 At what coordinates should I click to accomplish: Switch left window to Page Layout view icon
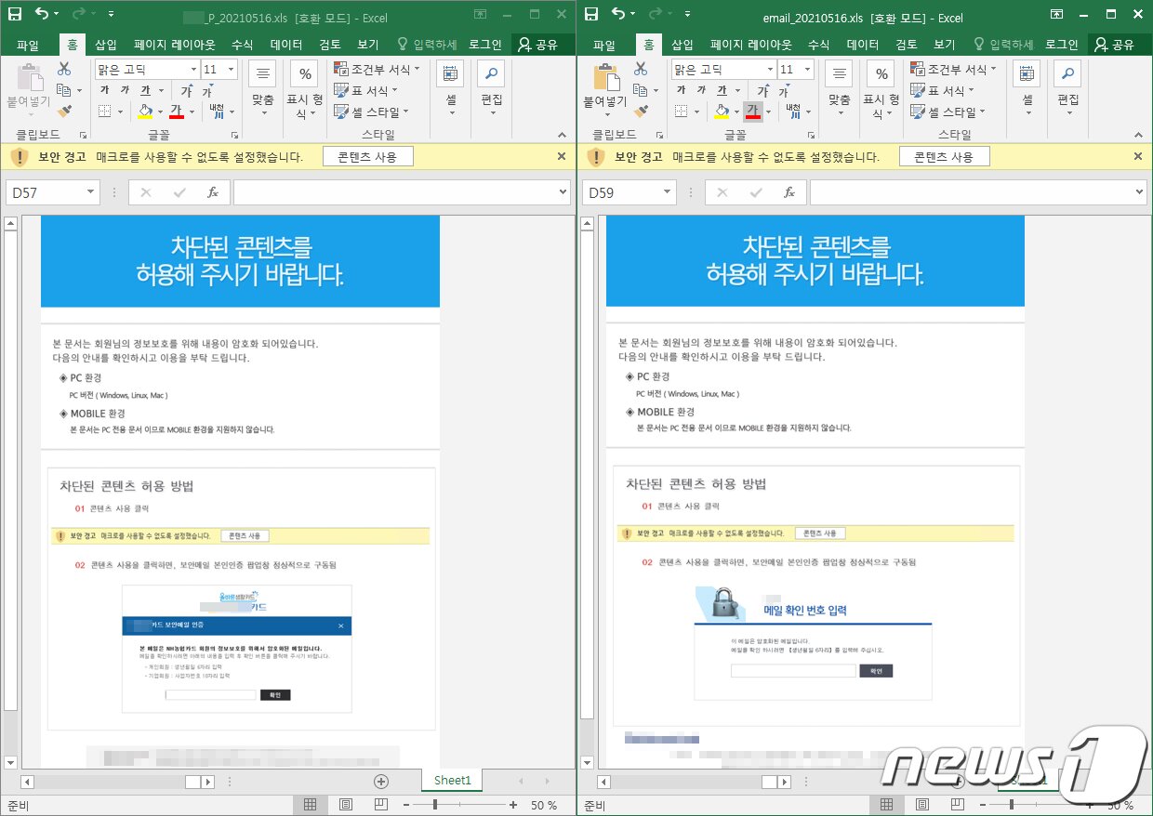[346, 805]
